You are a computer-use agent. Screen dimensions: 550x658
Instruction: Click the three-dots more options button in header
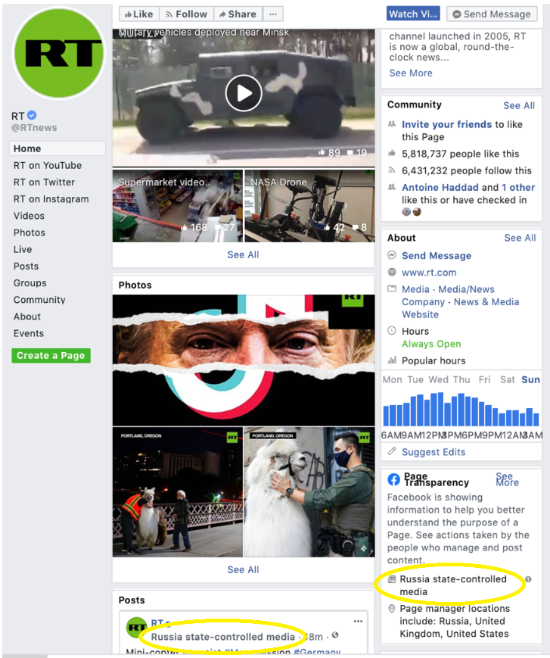click(x=273, y=14)
